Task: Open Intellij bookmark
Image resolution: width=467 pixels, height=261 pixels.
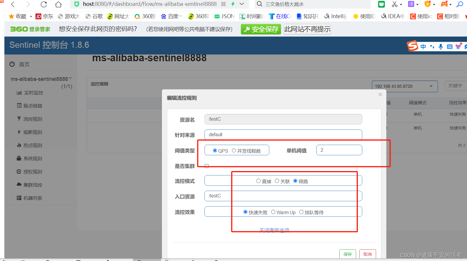Action: [x=335, y=16]
